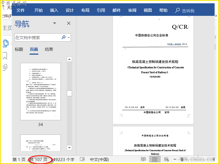Open the 帮助 ribbon tab
This screenshot has width=219, height=164.
(163, 10)
